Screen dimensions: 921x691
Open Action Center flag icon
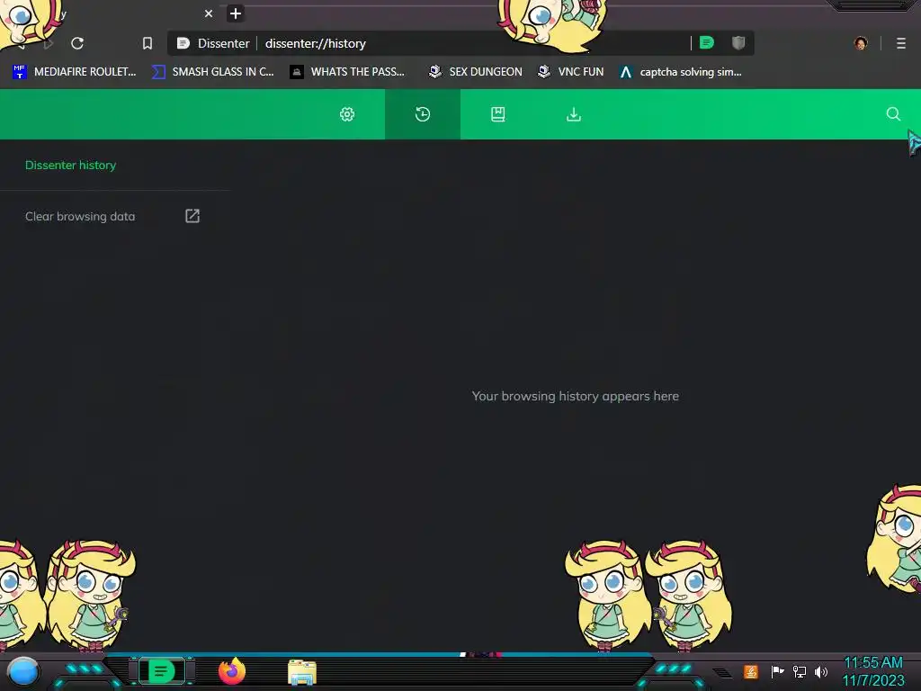777,671
